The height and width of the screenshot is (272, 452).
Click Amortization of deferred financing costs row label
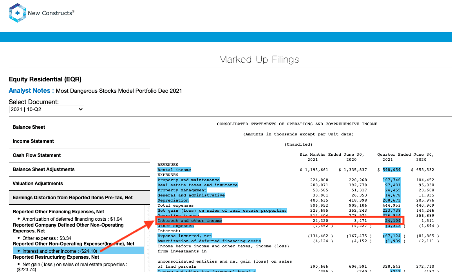coord(209,241)
